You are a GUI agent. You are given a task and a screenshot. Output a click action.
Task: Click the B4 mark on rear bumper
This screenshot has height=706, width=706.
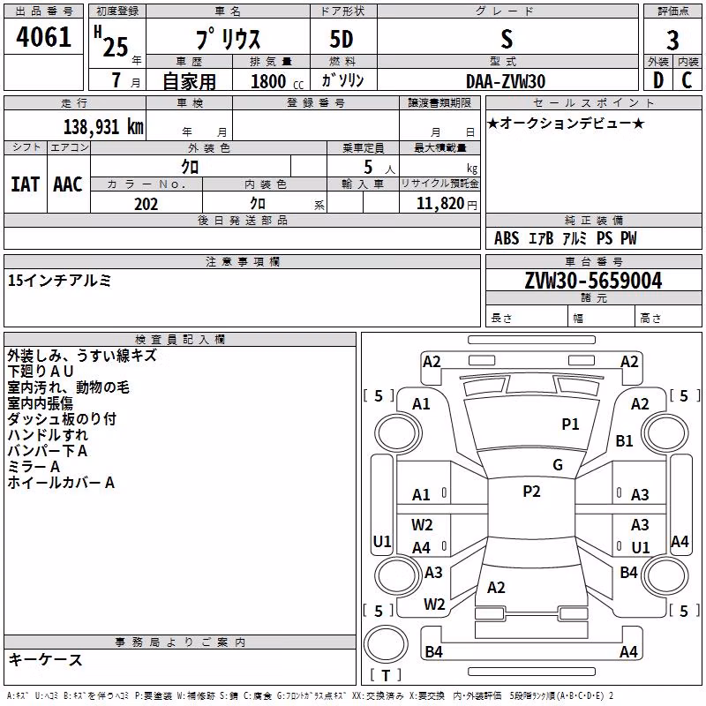click(433, 651)
